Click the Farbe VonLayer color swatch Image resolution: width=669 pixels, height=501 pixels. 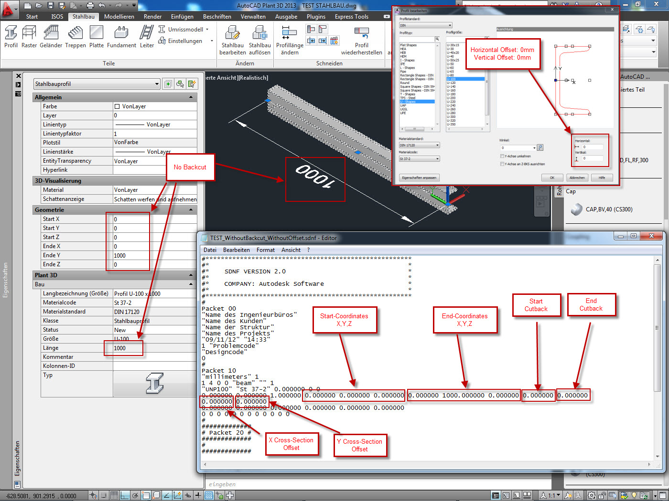[117, 106]
